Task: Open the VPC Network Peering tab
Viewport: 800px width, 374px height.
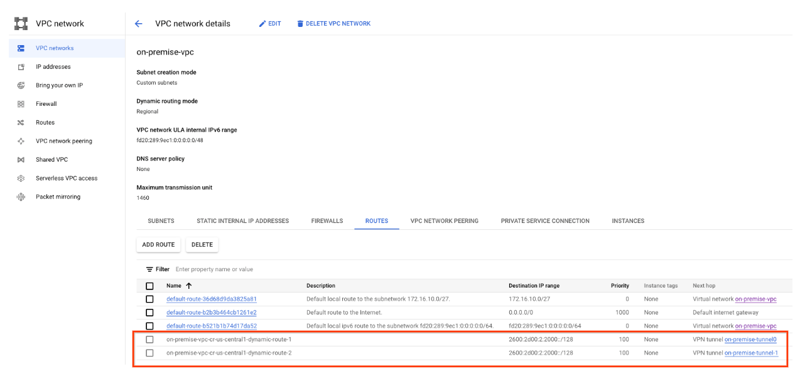Action: click(444, 221)
